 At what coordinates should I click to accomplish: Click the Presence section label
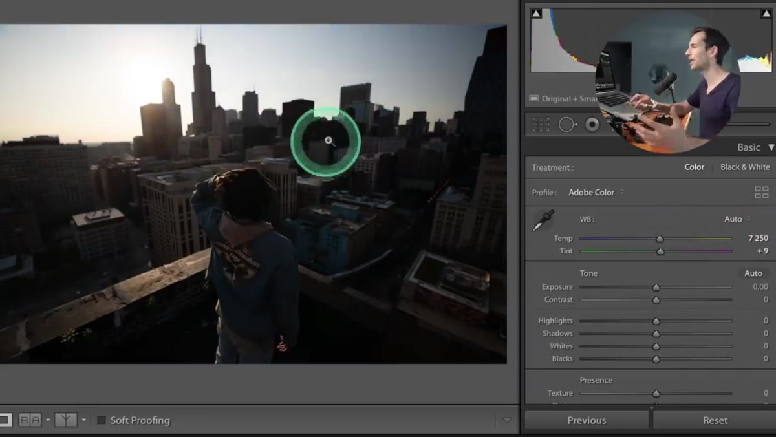596,380
